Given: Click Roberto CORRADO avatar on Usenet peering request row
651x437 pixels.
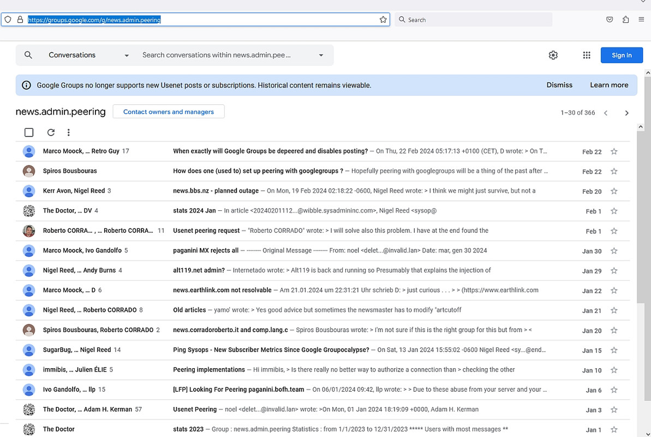Looking at the screenshot, I should [28, 231].
